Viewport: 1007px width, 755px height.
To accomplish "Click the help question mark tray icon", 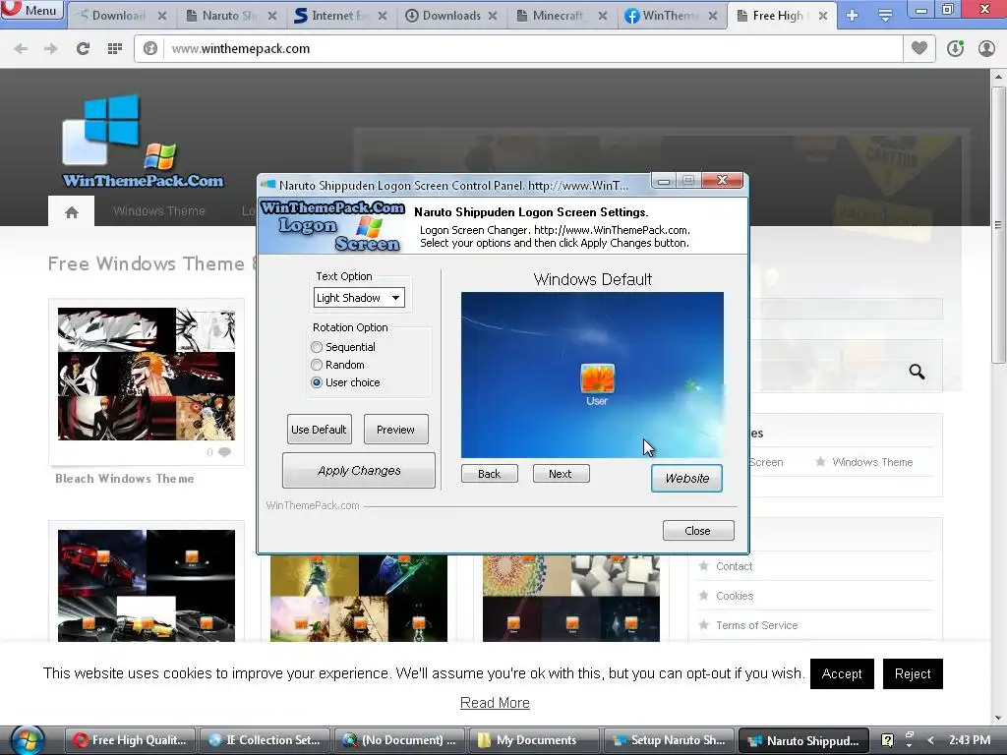I will coord(887,740).
